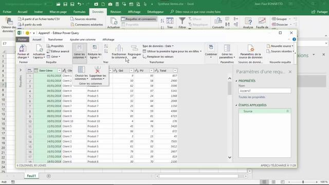The image size is (329, 185).
Task: Click Gérer les paramètres icon
Action: (x=227, y=48)
